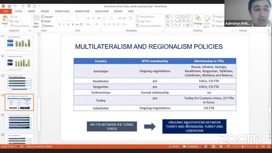Open Quick Styles gallery

coord(207,22)
